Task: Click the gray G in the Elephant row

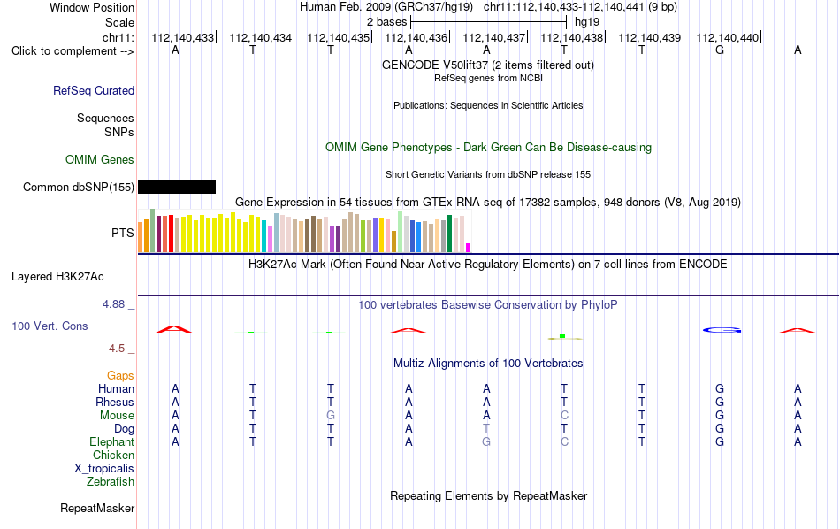Action: point(486,442)
